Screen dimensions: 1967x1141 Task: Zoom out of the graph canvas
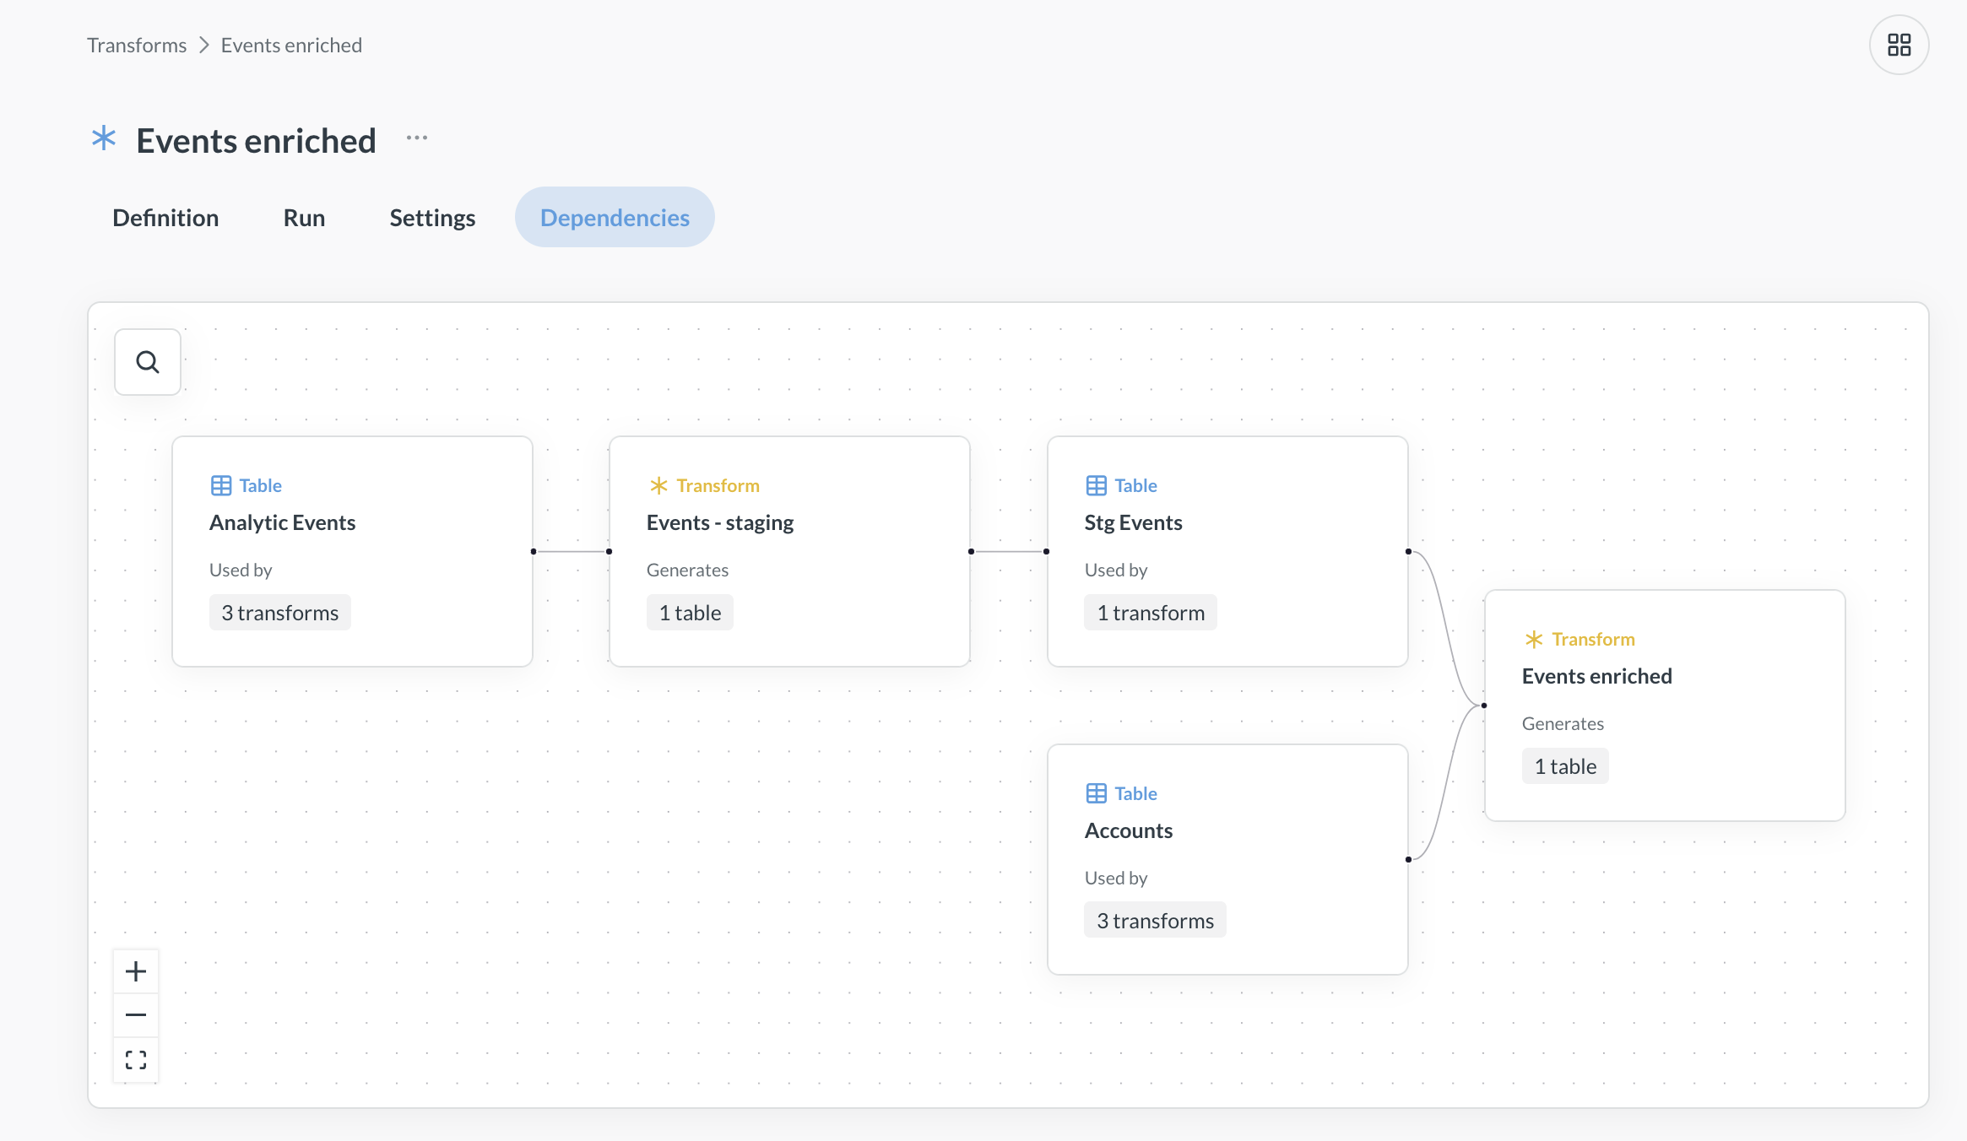coord(135,1015)
